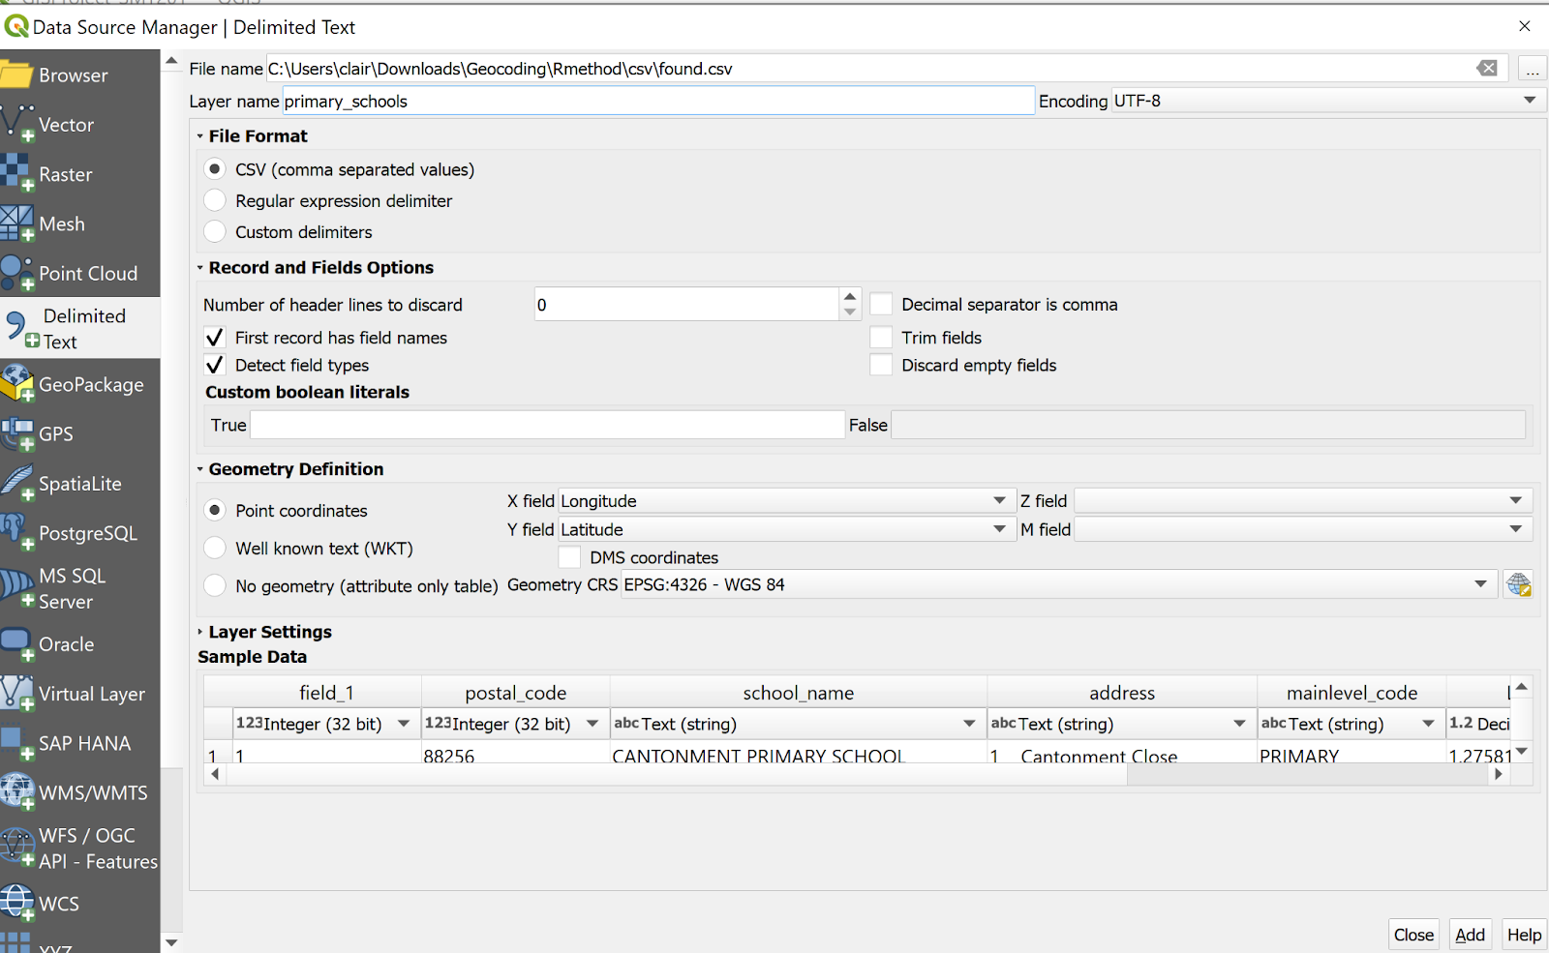The height and width of the screenshot is (953, 1549).
Task: Clear file name with the erase icon
Action: [x=1487, y=68]
